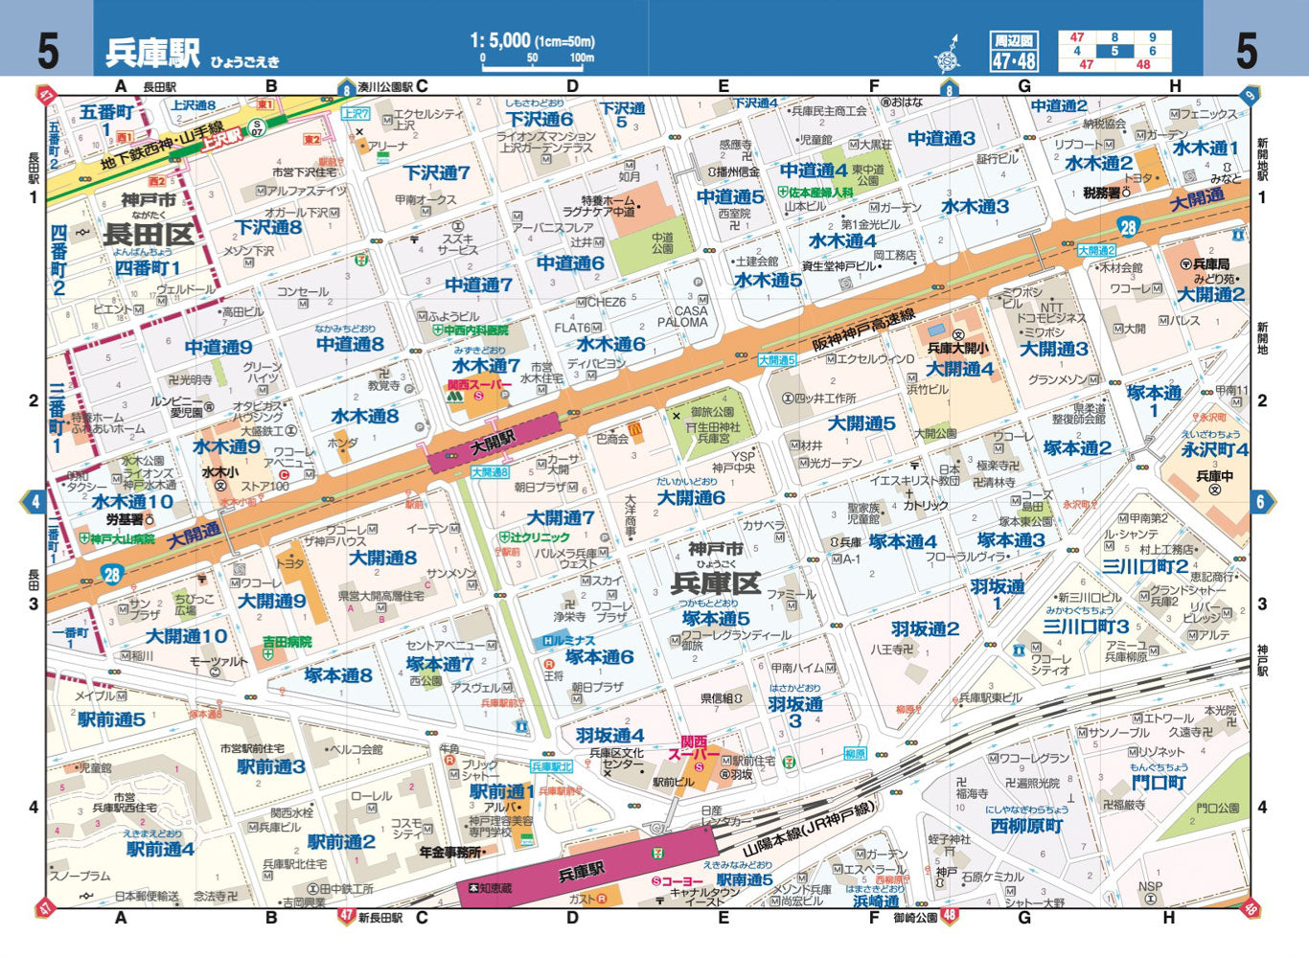The height and width of the screenshot is (958, 1309).
Task: Select page 4 in the adjacent-page grid
Action: 1077,52
